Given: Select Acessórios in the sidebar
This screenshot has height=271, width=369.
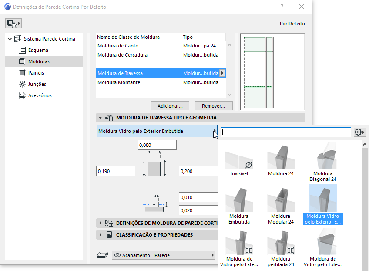Looking at the screenshot, I should point(40,95).
